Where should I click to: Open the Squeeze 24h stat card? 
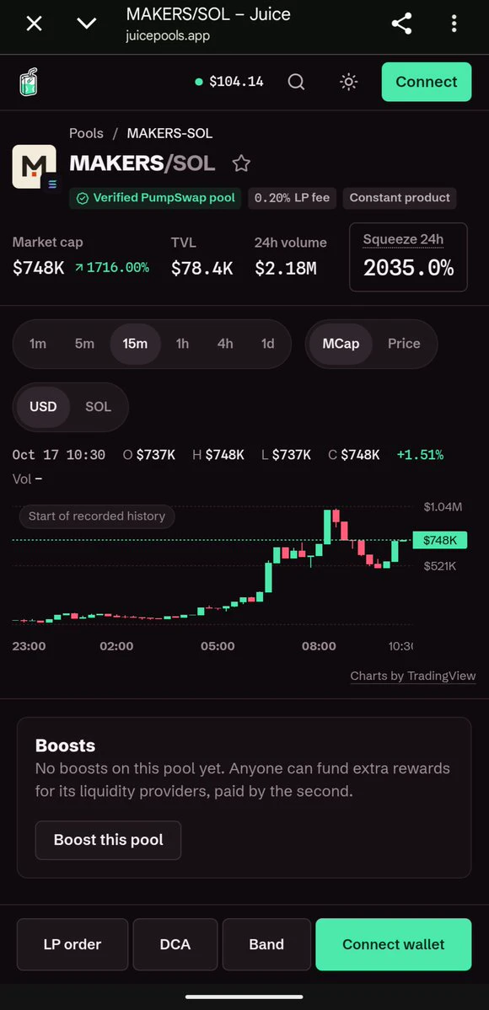coord(408,257)
